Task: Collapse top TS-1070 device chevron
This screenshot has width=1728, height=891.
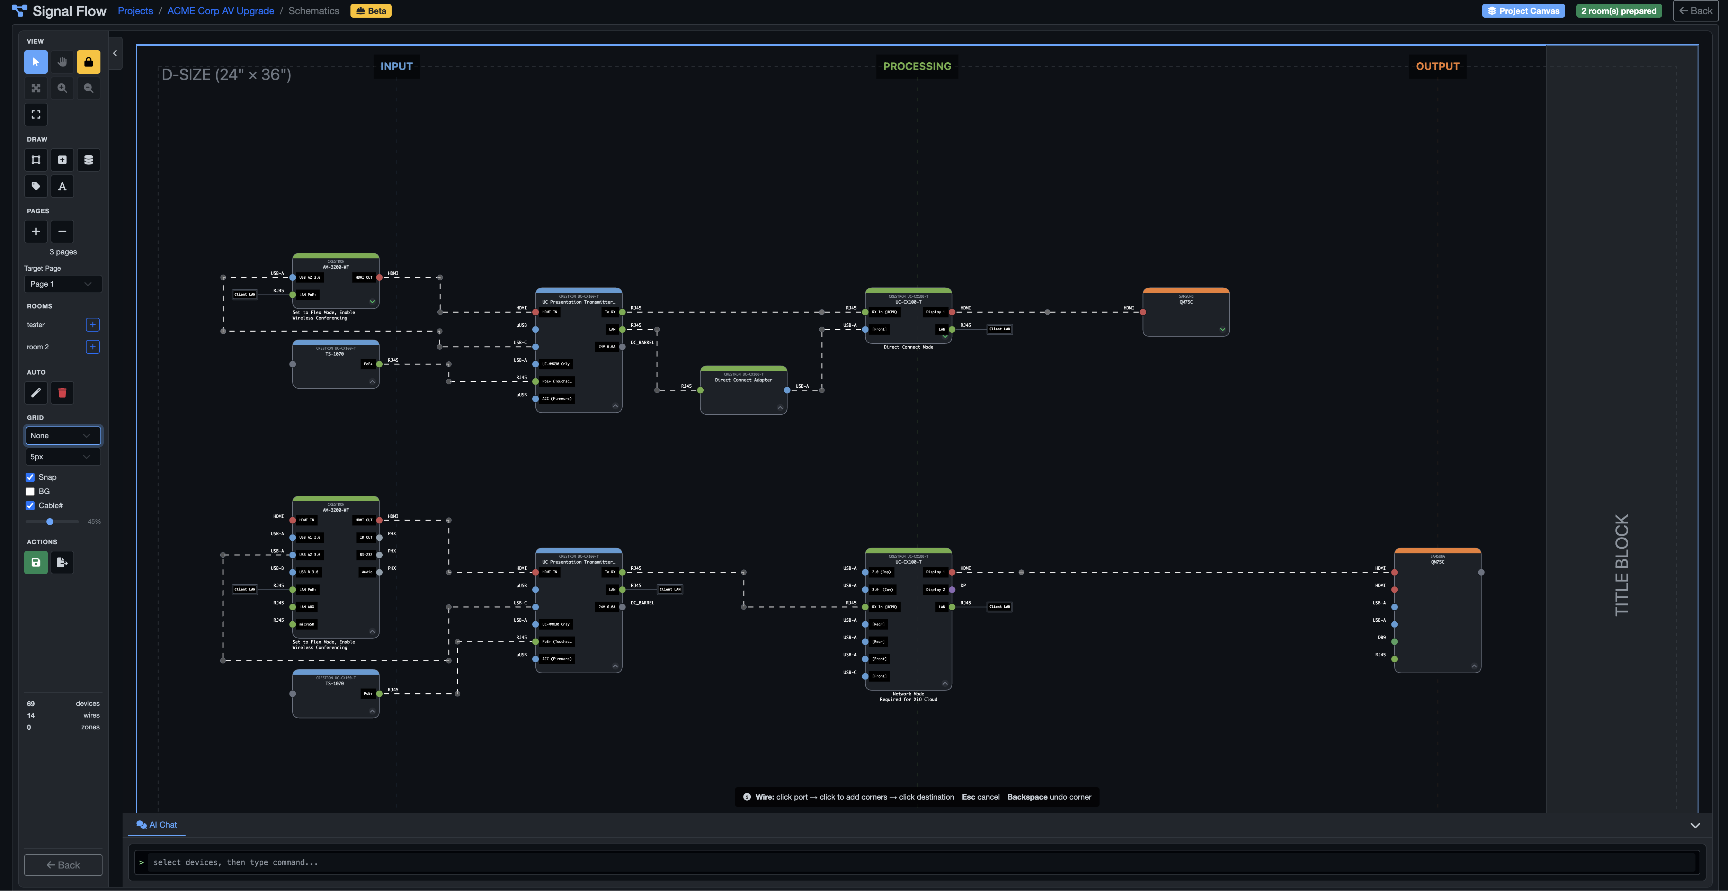Action: click(372, 381)
